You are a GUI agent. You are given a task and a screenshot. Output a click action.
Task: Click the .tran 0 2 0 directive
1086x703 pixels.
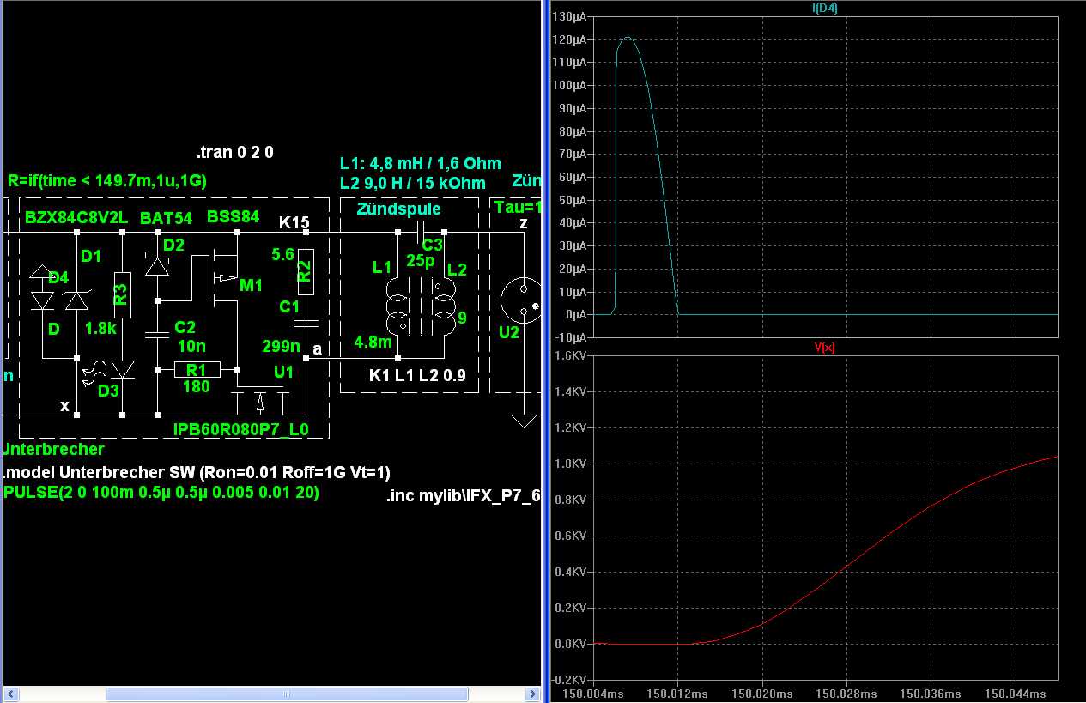point(234,154)
